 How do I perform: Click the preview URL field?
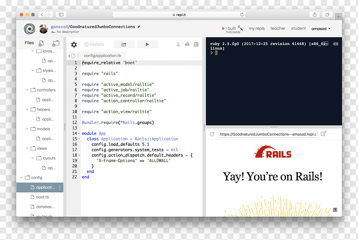tap(268, 134)
